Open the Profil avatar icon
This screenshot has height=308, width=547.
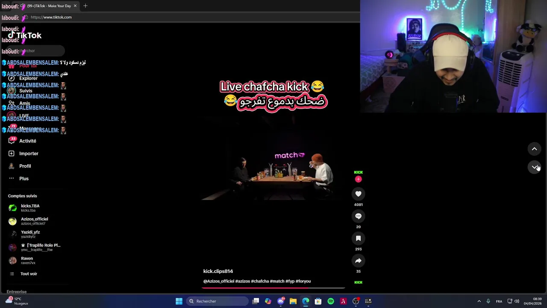(x=12, y=166)
